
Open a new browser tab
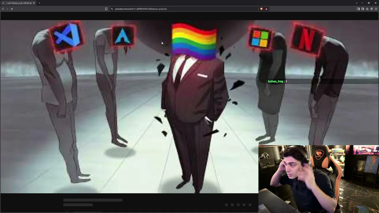(x=39, y=3)
